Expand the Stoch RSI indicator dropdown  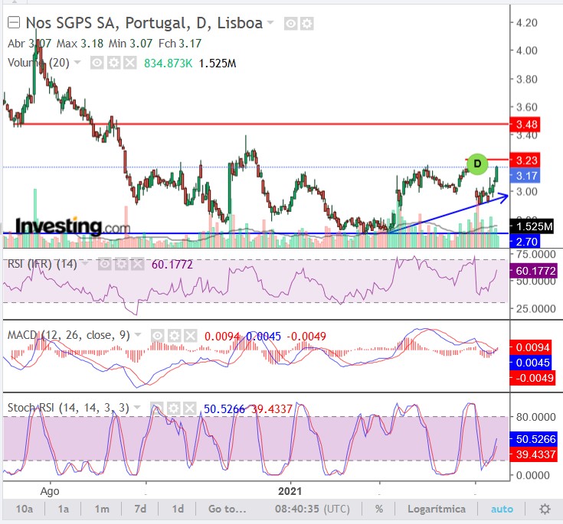point(137,408)
